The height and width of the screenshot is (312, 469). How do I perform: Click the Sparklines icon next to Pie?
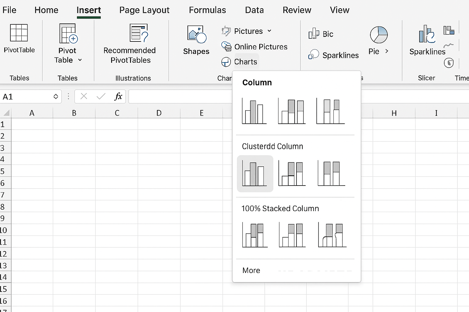pos(314,55)
